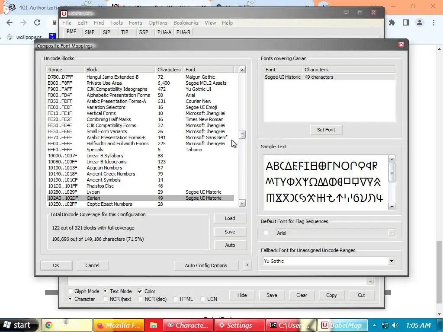The image size is (443, 332).
Task: Click the Auto Config Options button
Action: (x=206, y=265)
